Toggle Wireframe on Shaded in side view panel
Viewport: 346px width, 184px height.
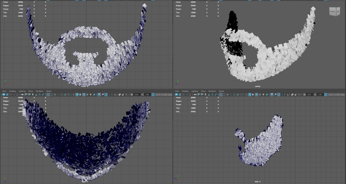point(257,95)
